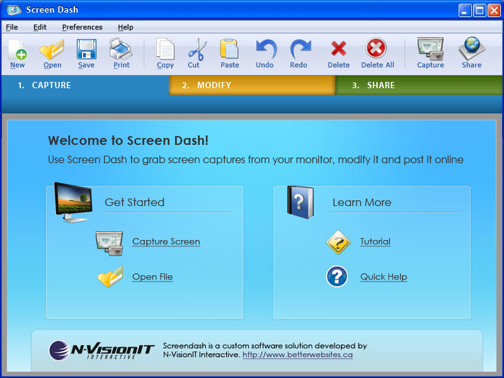
Task: Close the Screen Dash window
Action: (x=494, y=11)
